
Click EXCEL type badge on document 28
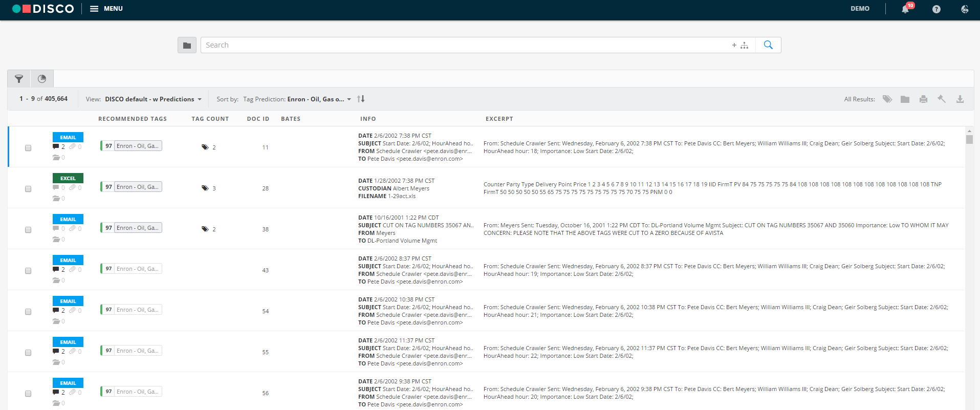click(68, 178)
